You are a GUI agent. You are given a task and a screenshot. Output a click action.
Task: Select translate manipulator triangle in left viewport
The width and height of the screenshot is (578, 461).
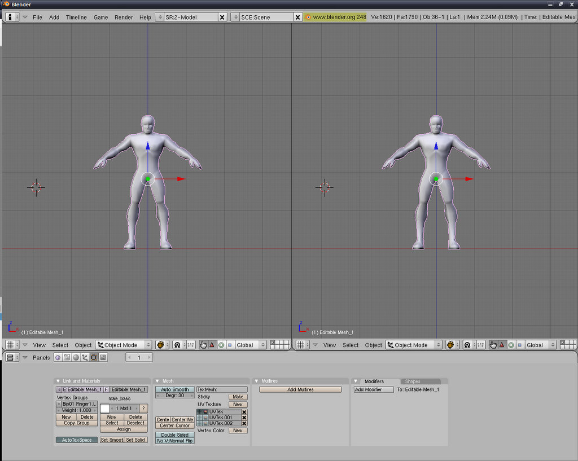tap(212, 345)
